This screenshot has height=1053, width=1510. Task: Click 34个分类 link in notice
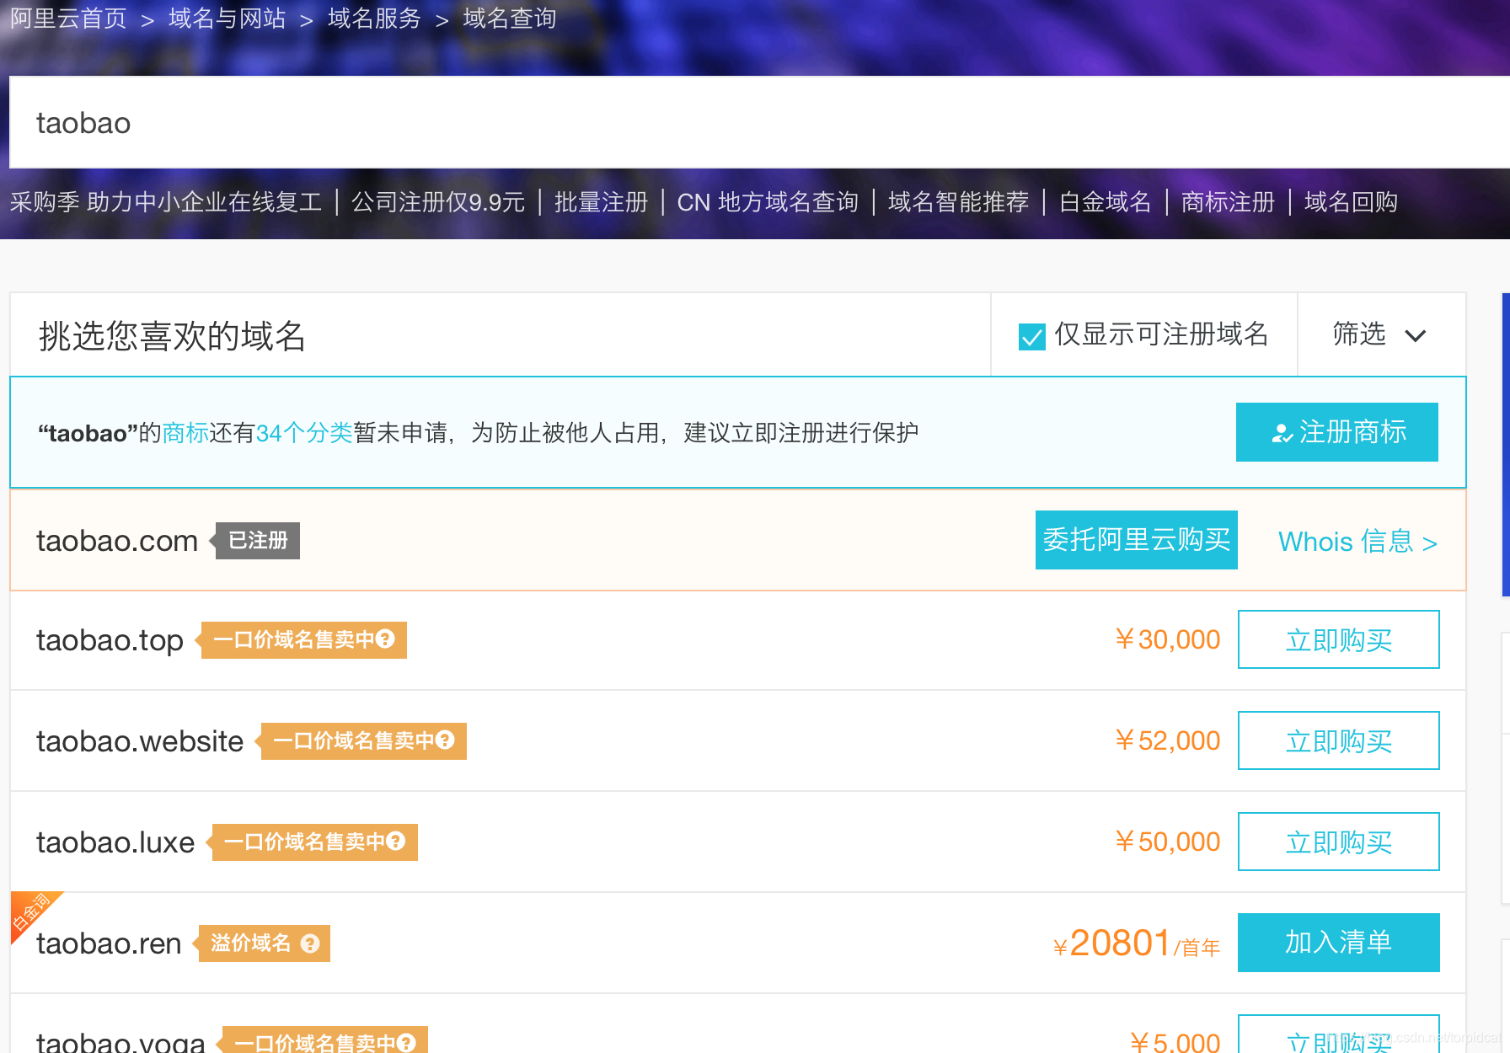[x=304, y=433]
